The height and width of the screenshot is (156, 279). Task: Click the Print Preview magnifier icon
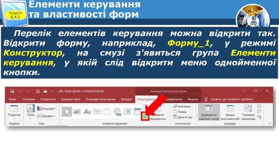[38, 91]
